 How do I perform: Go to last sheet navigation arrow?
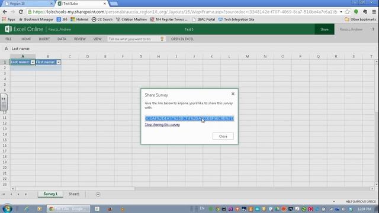(26, 195)
